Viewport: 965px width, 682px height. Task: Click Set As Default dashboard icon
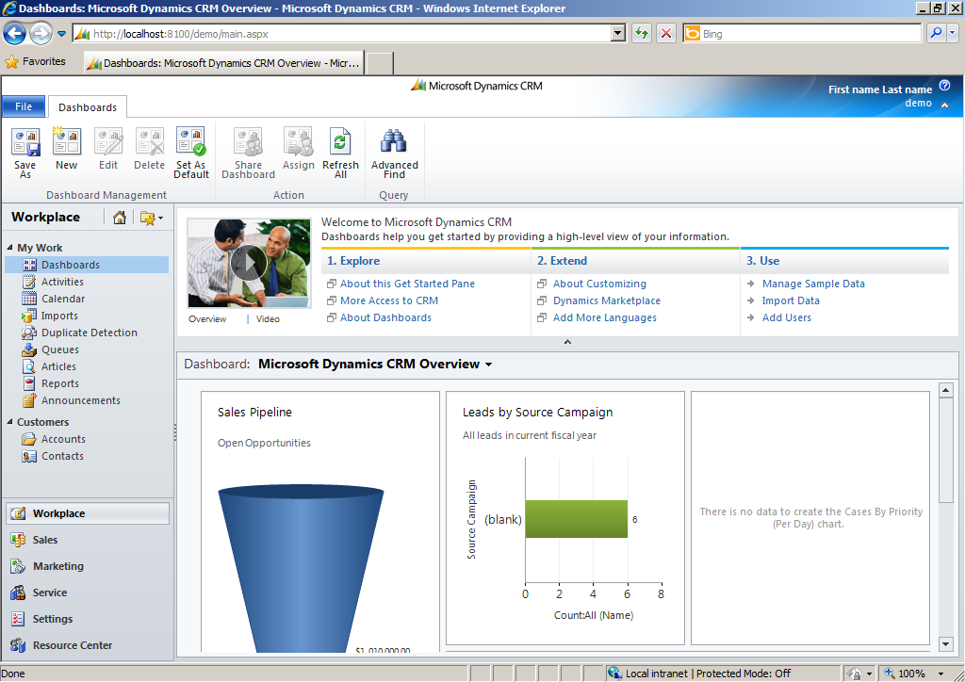click(x=190, y=143)
